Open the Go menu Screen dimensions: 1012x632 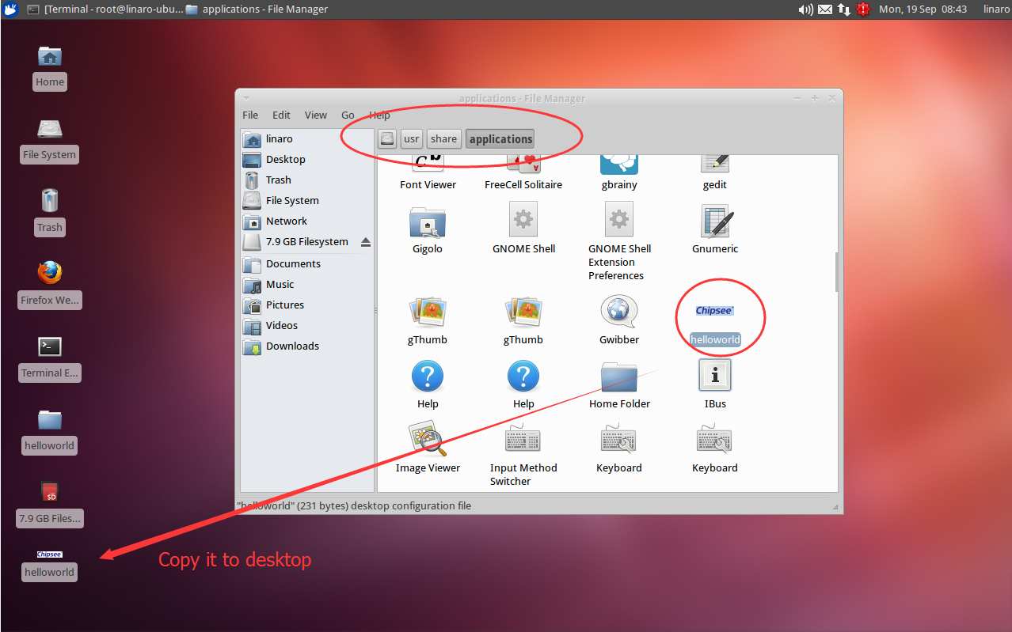348,115
